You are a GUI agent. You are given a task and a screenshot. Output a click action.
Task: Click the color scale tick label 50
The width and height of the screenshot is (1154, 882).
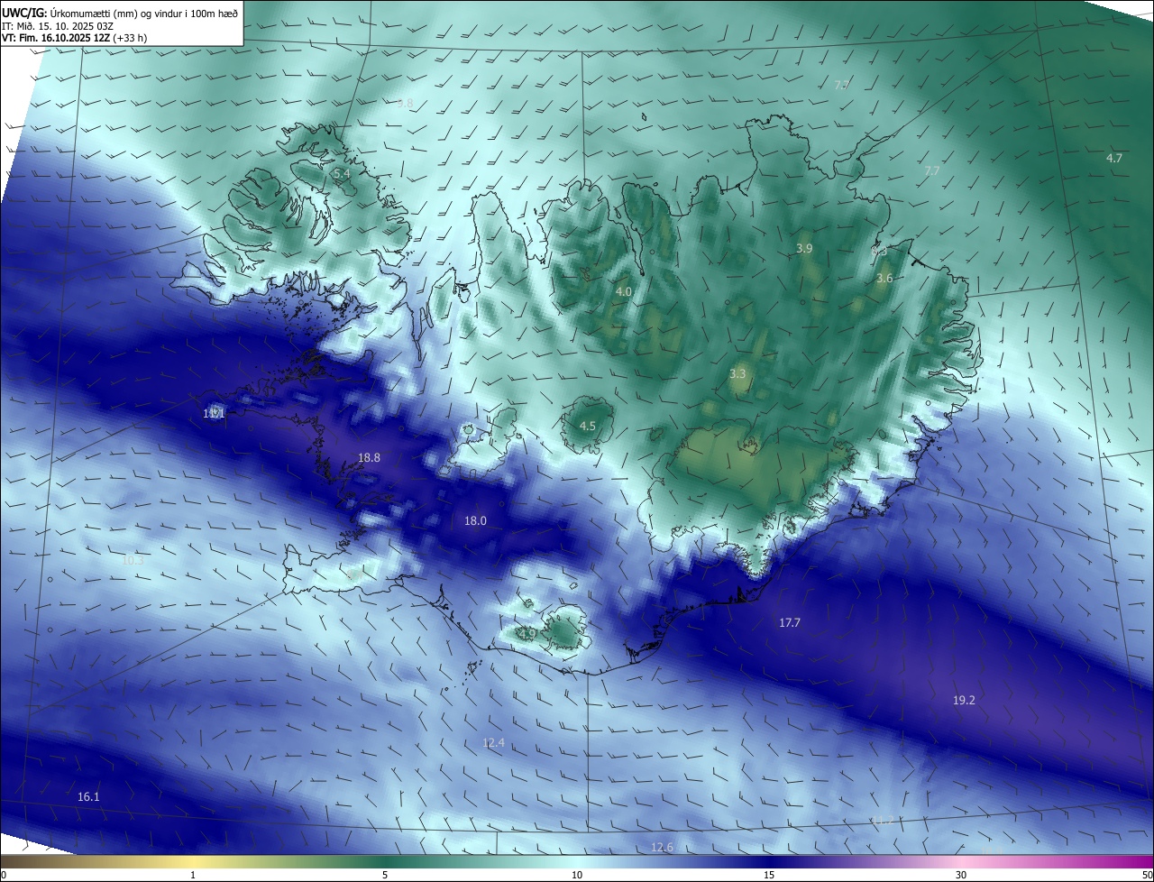click(x=1147, y=875)
